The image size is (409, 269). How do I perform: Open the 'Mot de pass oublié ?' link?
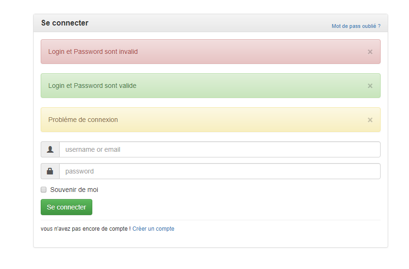354,26
